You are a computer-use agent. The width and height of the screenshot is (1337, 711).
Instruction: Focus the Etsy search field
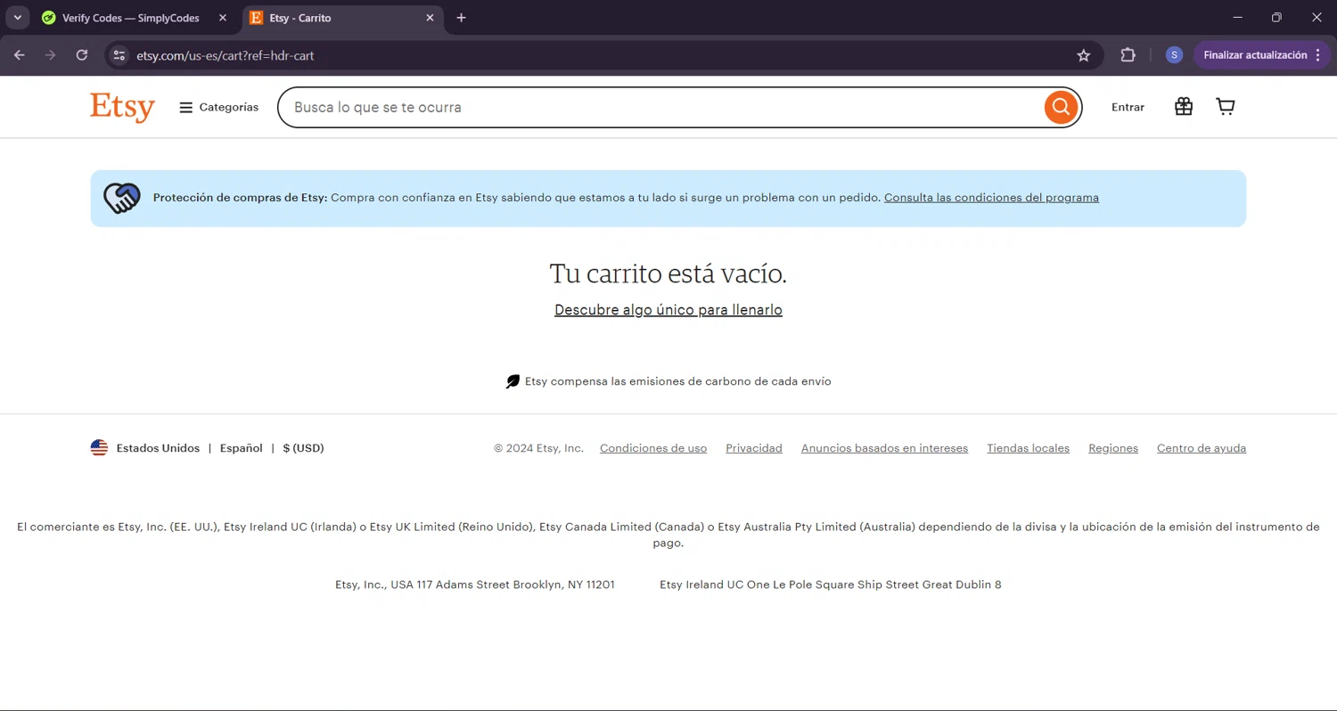point(660,107)
